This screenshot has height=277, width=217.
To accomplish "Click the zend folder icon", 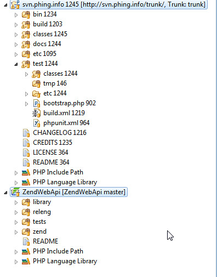I will tap(26, 232).
